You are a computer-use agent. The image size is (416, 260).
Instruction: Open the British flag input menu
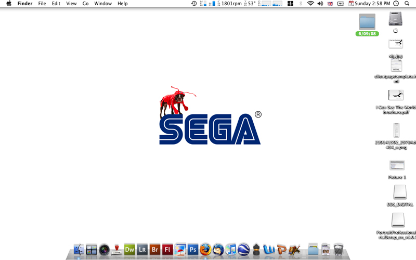point(330,4)
